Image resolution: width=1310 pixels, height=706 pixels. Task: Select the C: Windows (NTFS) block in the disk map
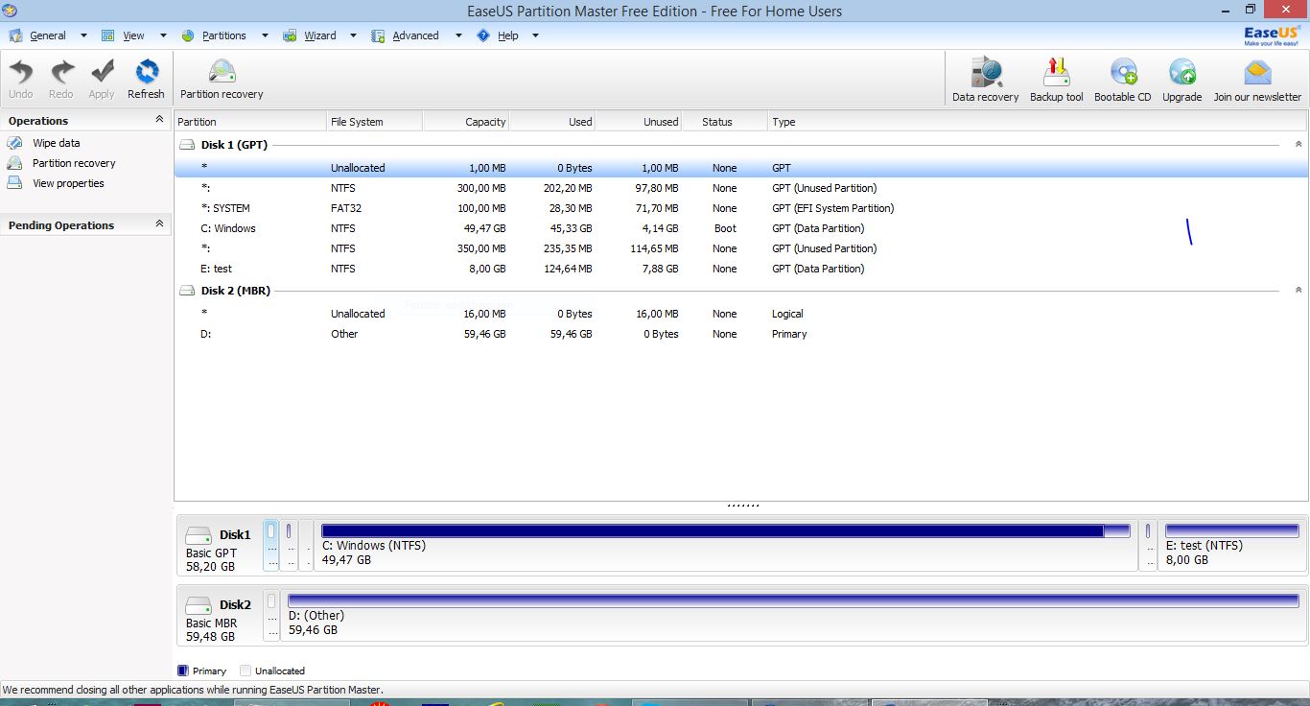(726, 546)
